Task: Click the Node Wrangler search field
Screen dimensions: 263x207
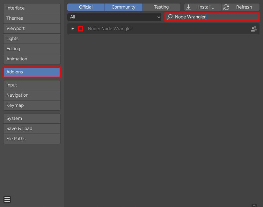Action: 212,17
